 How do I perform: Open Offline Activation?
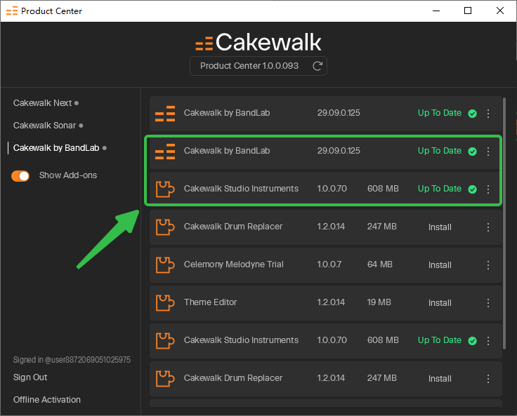(47, 400)
